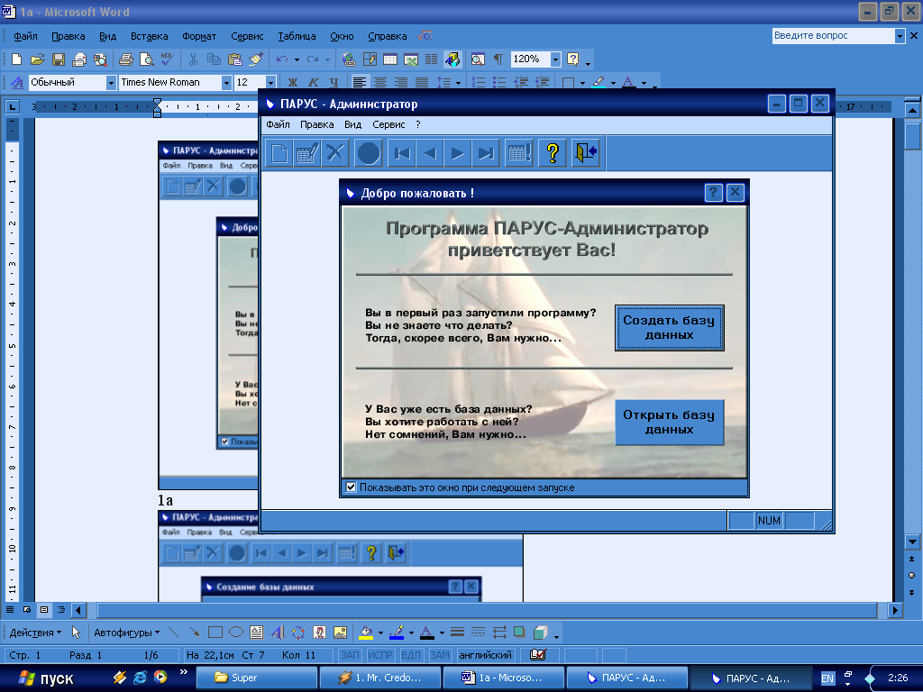Click the font color A icon in Drawing toolbar

[x=427, y=633]
